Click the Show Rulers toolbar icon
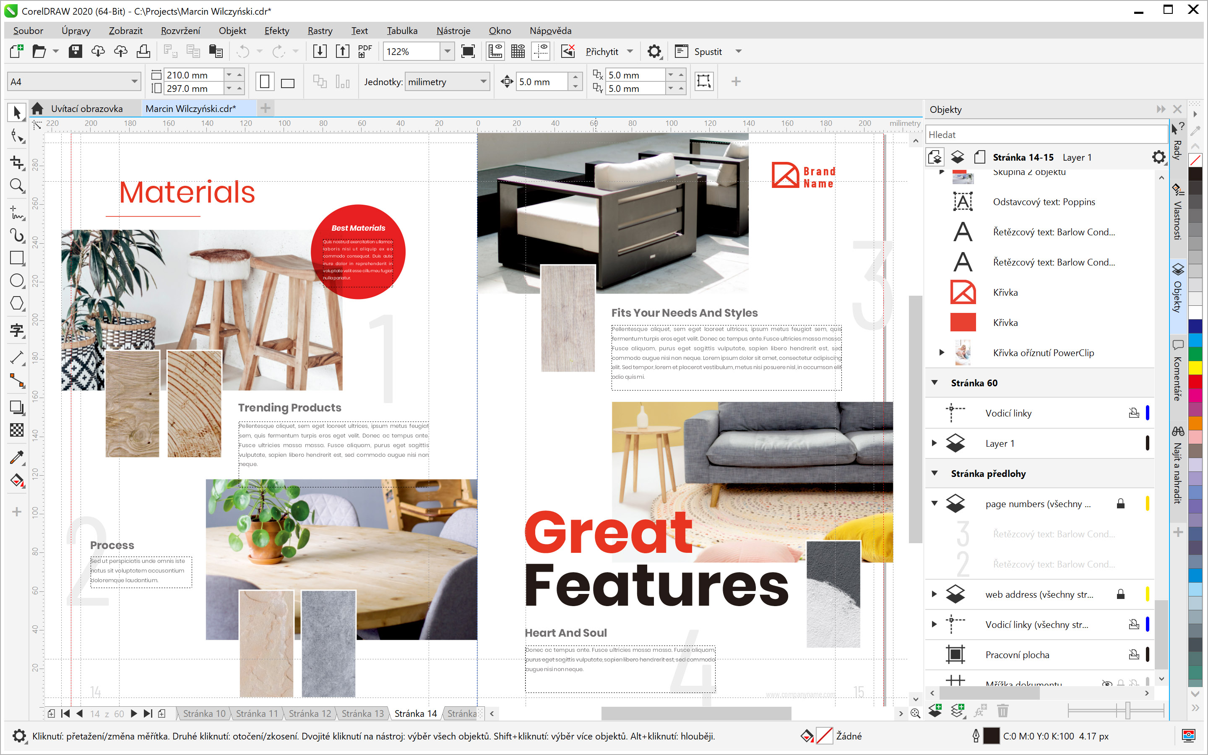This screenshot has height=755, width=1208. (495, 52)
